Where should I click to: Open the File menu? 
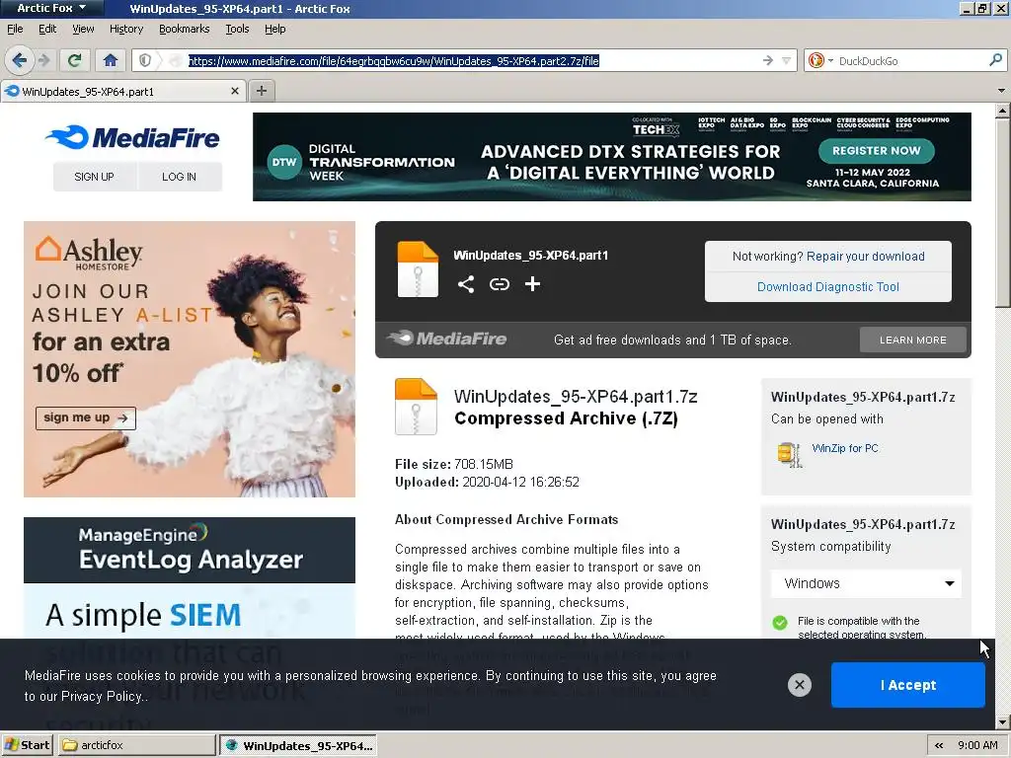pyautogui.click(x=15, y=29)
